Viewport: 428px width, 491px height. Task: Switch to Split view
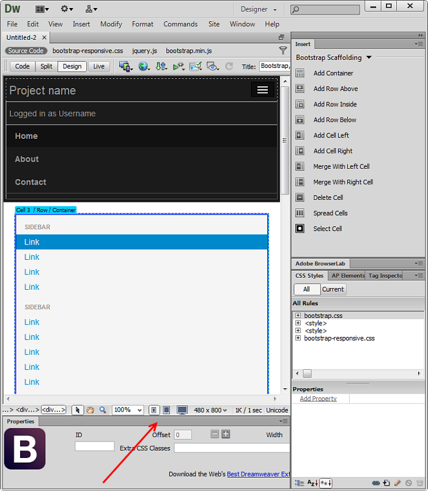[46, 67]
